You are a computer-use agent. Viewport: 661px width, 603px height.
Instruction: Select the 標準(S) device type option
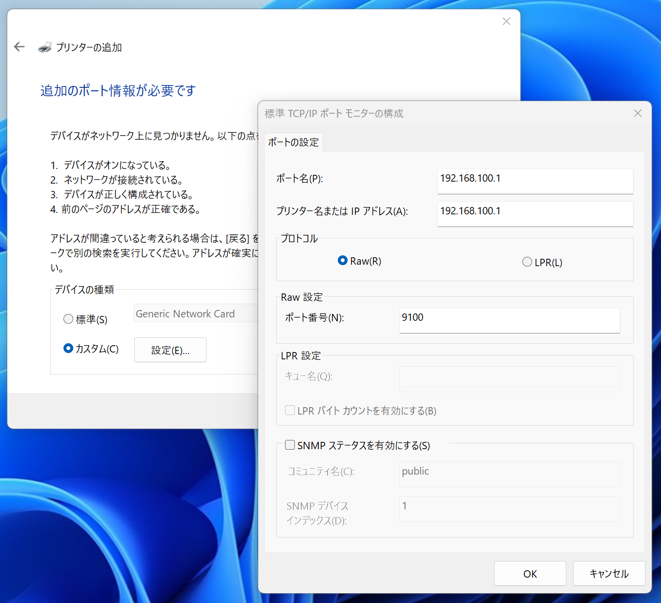point(68,318)
